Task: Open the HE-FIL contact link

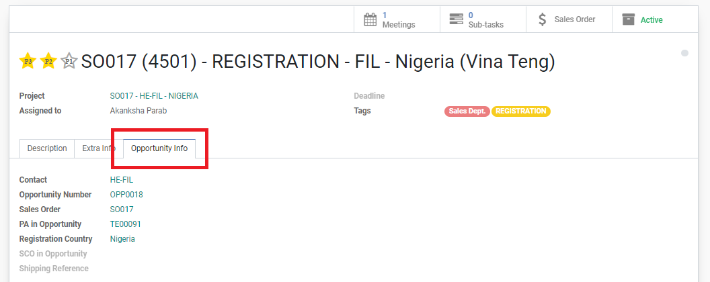Action: (x=121, y=180)
